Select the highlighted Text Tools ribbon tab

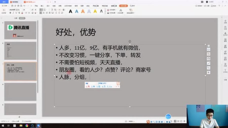tap(123, 6)
